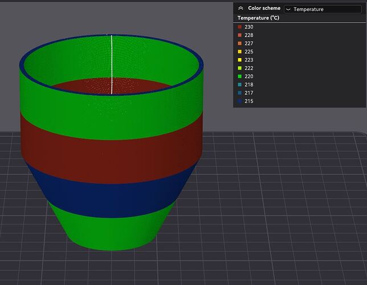
Task: Select the "Color scheme" label
Action: [x=264, y=8]
